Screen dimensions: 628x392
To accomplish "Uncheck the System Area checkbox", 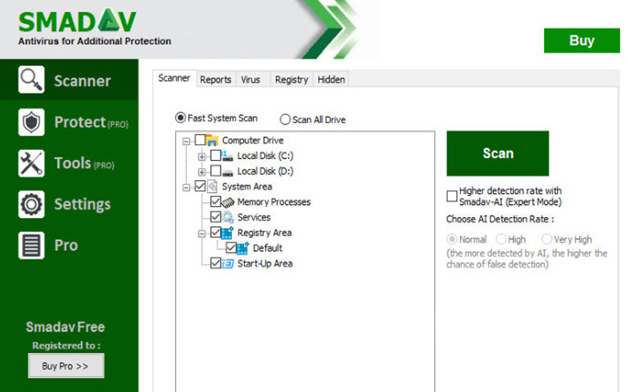I will (x=200, y=186).
